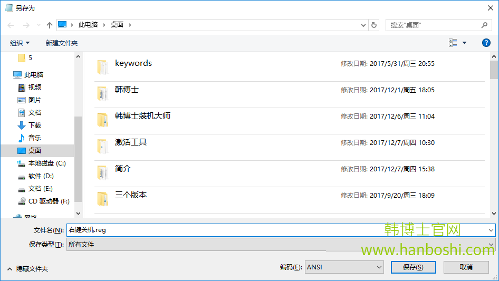Viewport: 499px width, 281px height.
Task: Expand the view options dropdown arrow
Action: [x=464, y=43]
